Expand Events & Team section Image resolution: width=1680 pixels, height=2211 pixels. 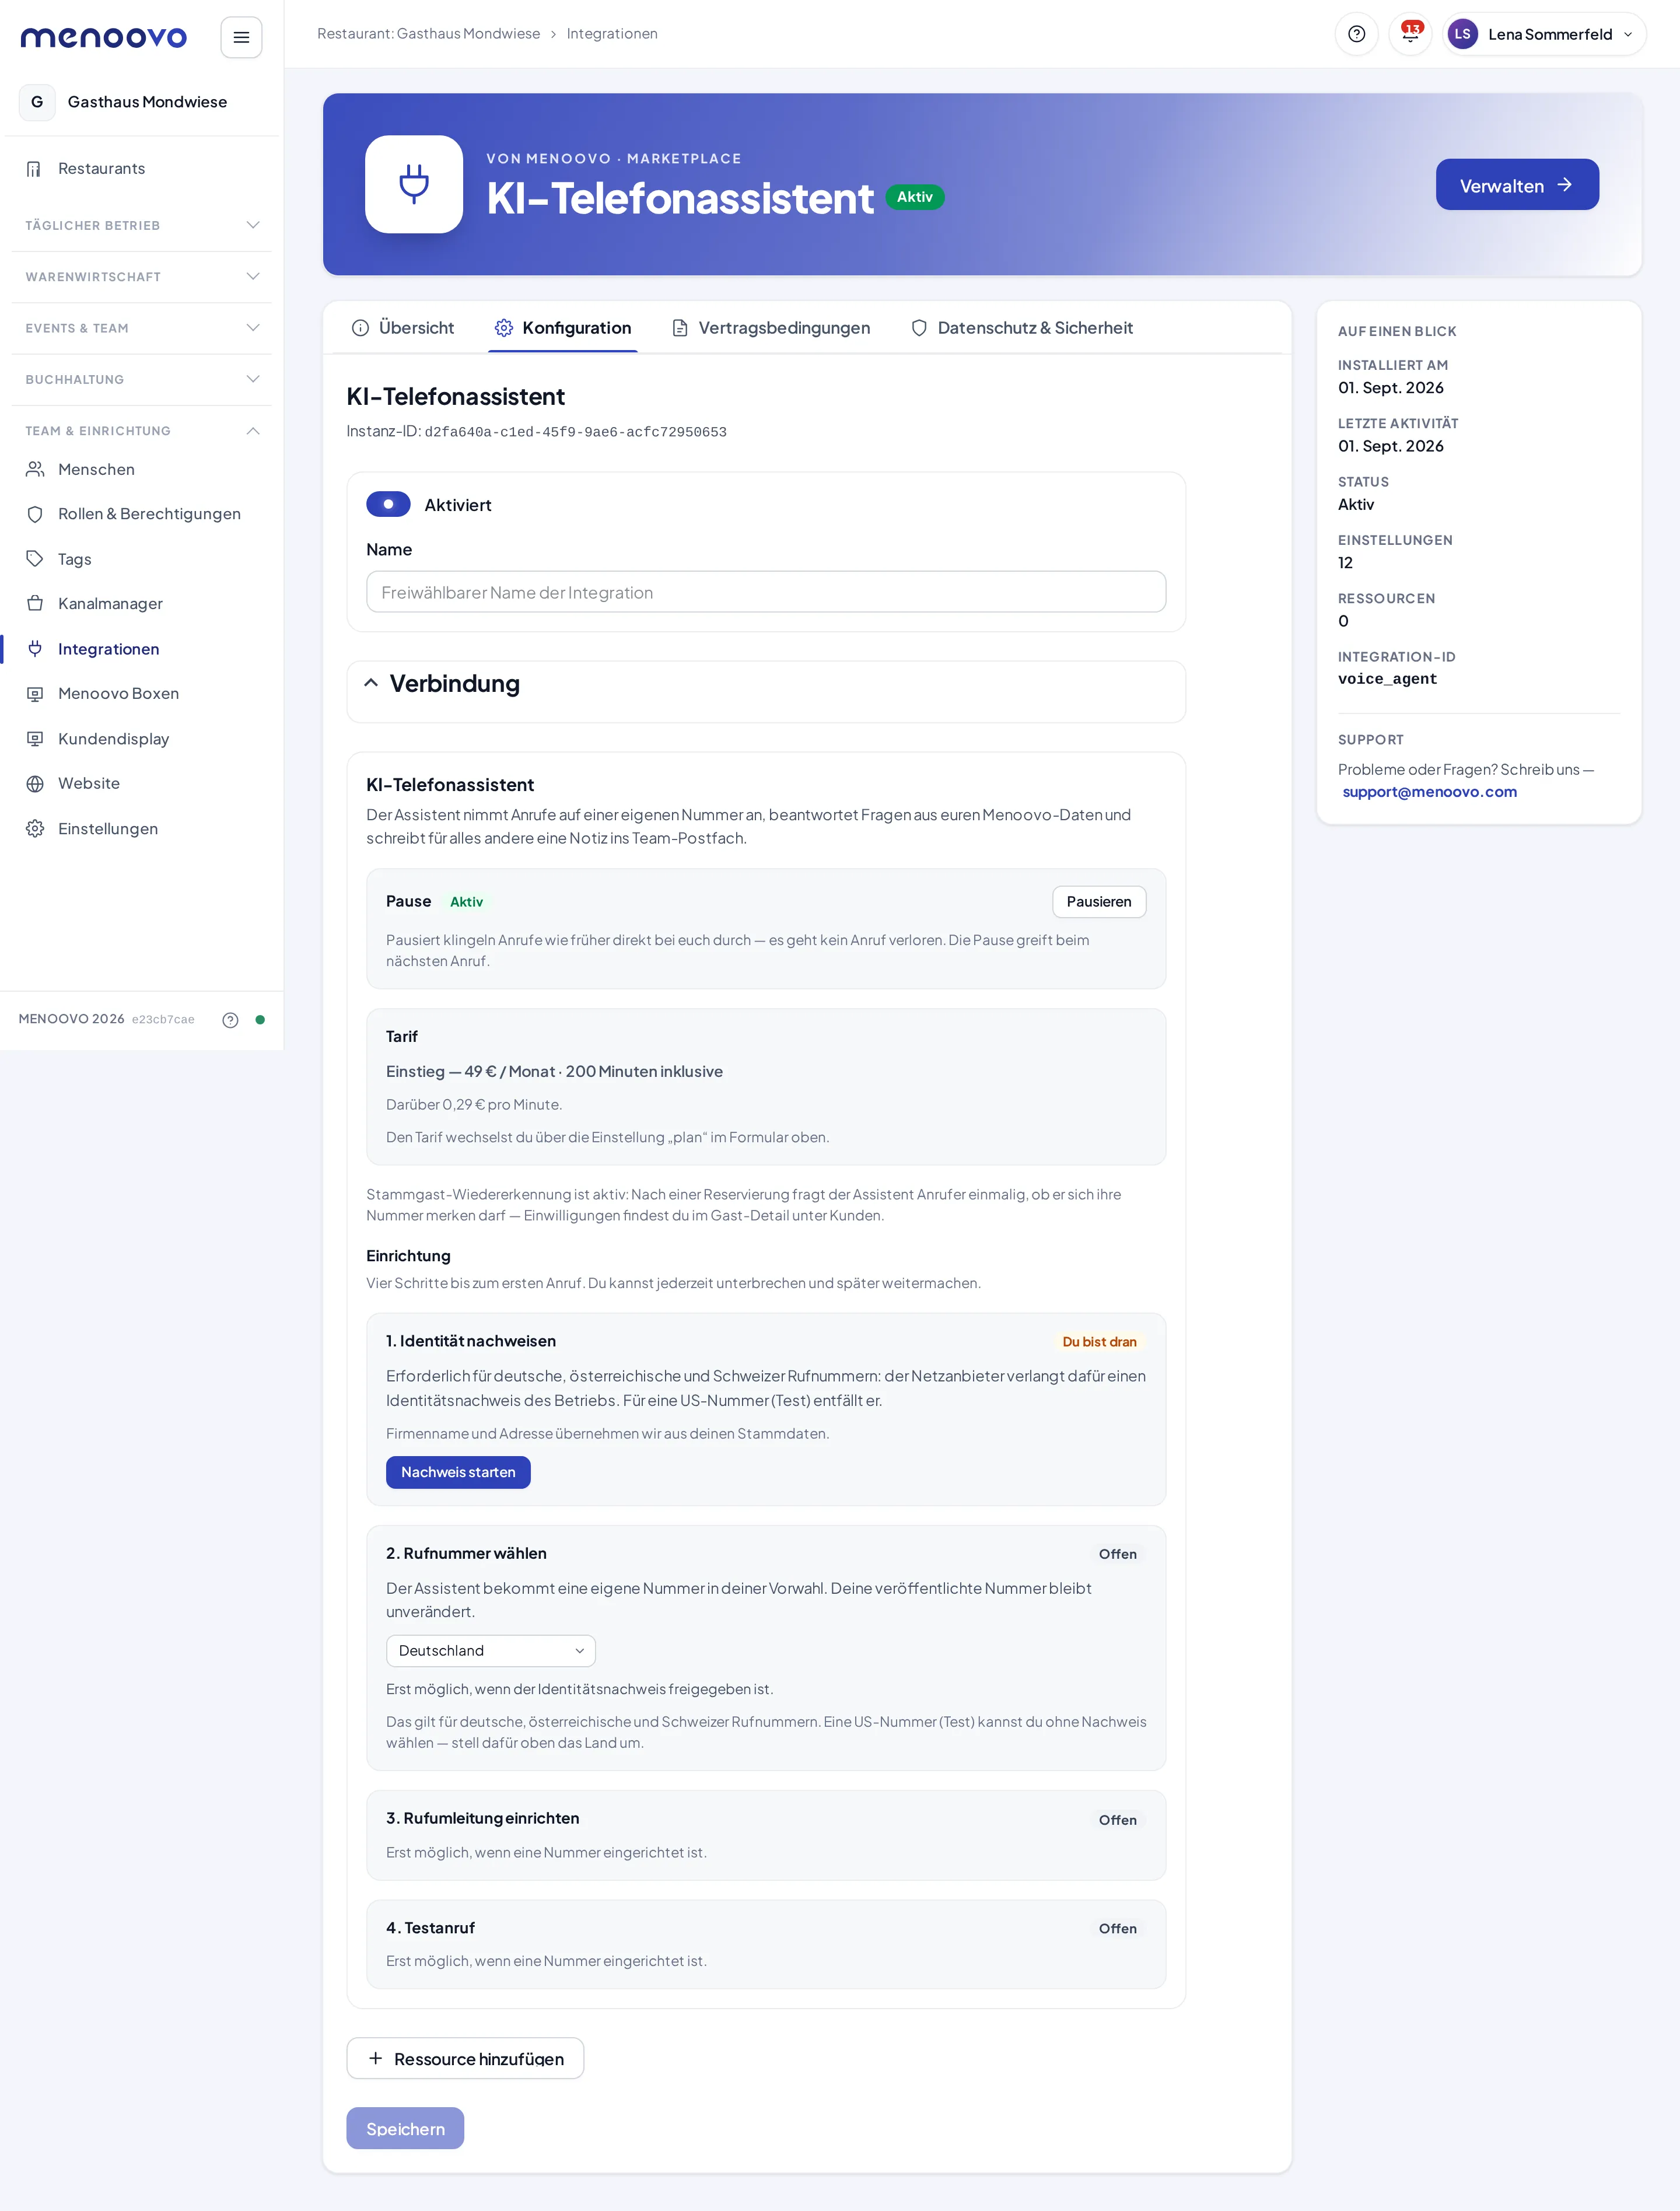coord(141,328)
